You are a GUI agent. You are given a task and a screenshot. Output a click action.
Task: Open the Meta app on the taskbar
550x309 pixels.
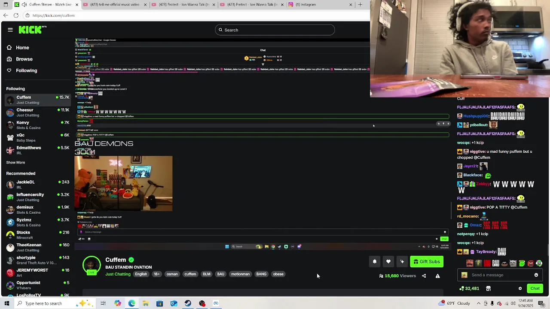[x=216, y=303]
